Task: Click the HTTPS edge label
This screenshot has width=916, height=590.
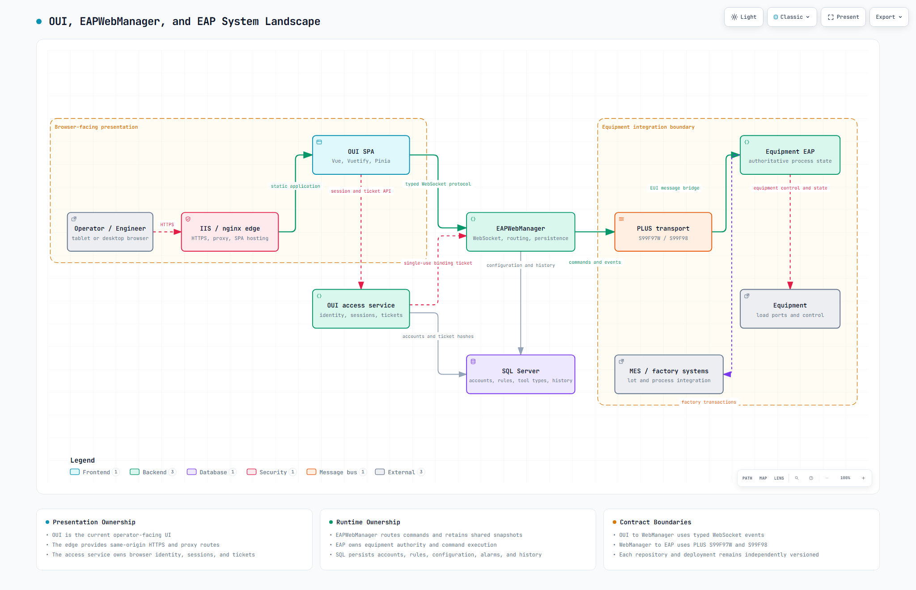Action: [x=167, y=225]
